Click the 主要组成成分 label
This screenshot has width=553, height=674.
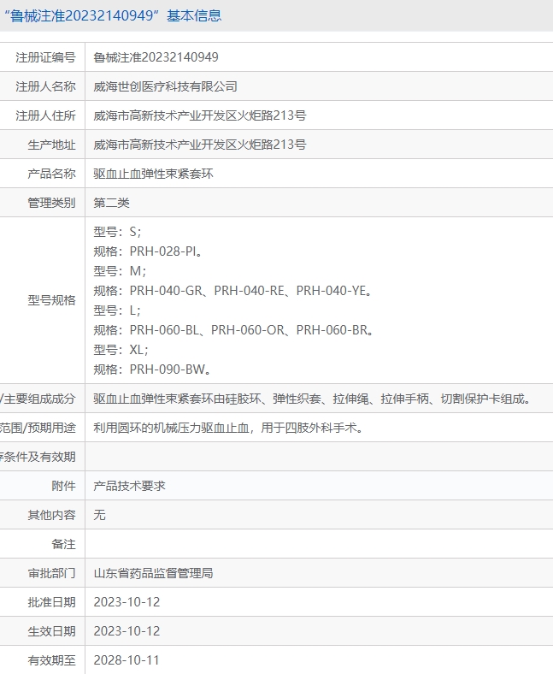(38, 399)
